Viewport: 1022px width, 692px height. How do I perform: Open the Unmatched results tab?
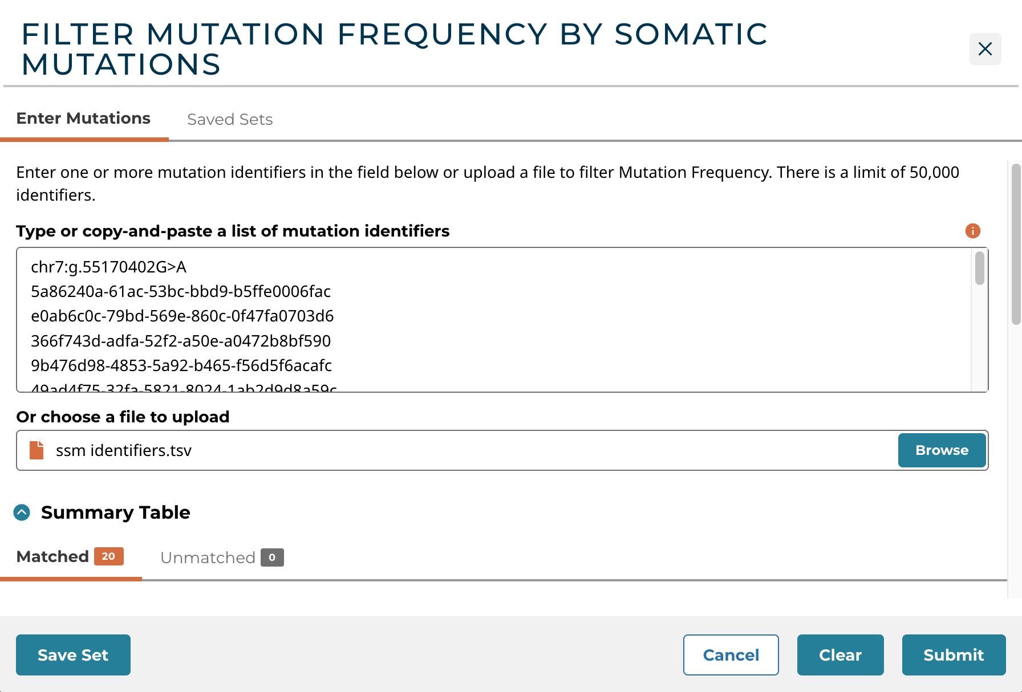[x=221, y=557]
